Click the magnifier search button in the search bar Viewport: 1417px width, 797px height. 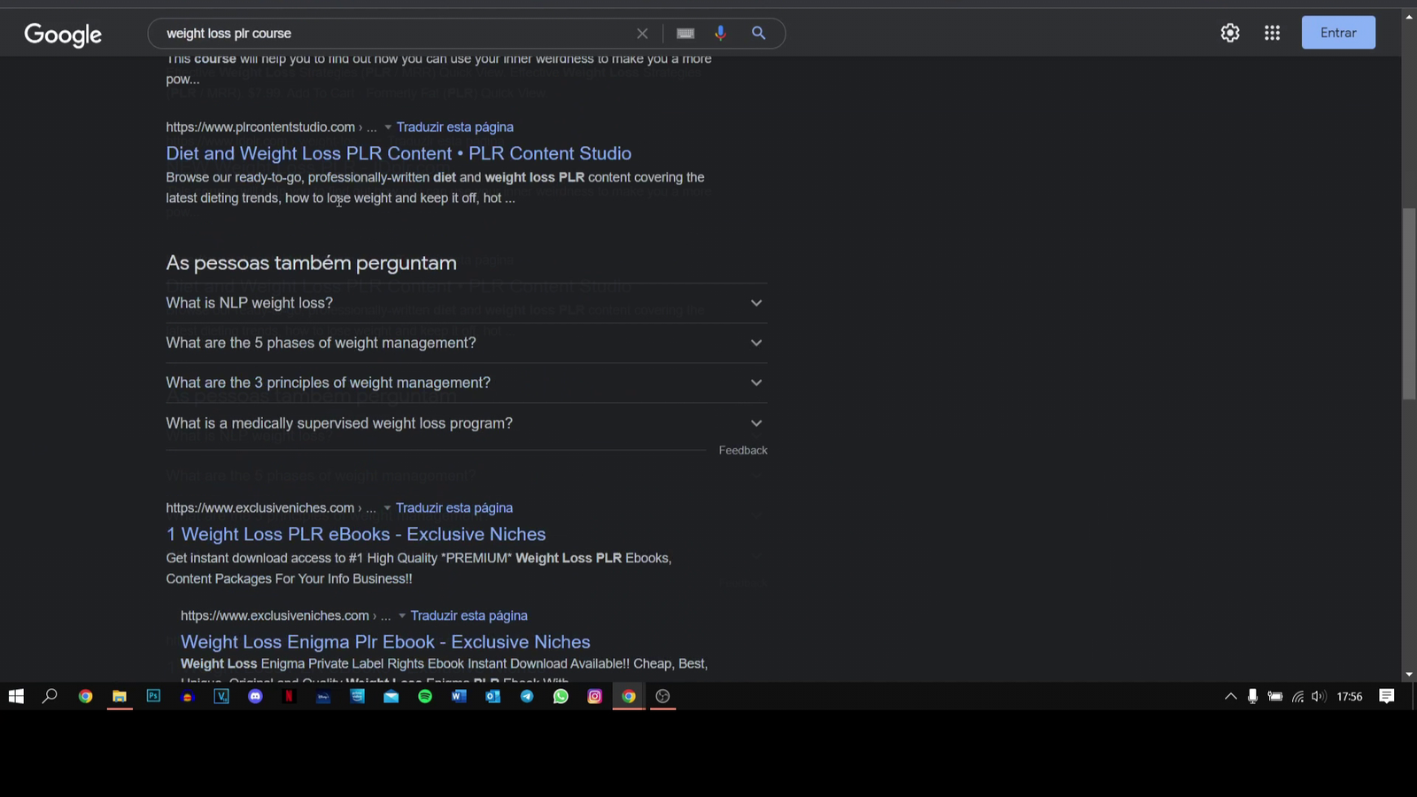coord(759,33)
